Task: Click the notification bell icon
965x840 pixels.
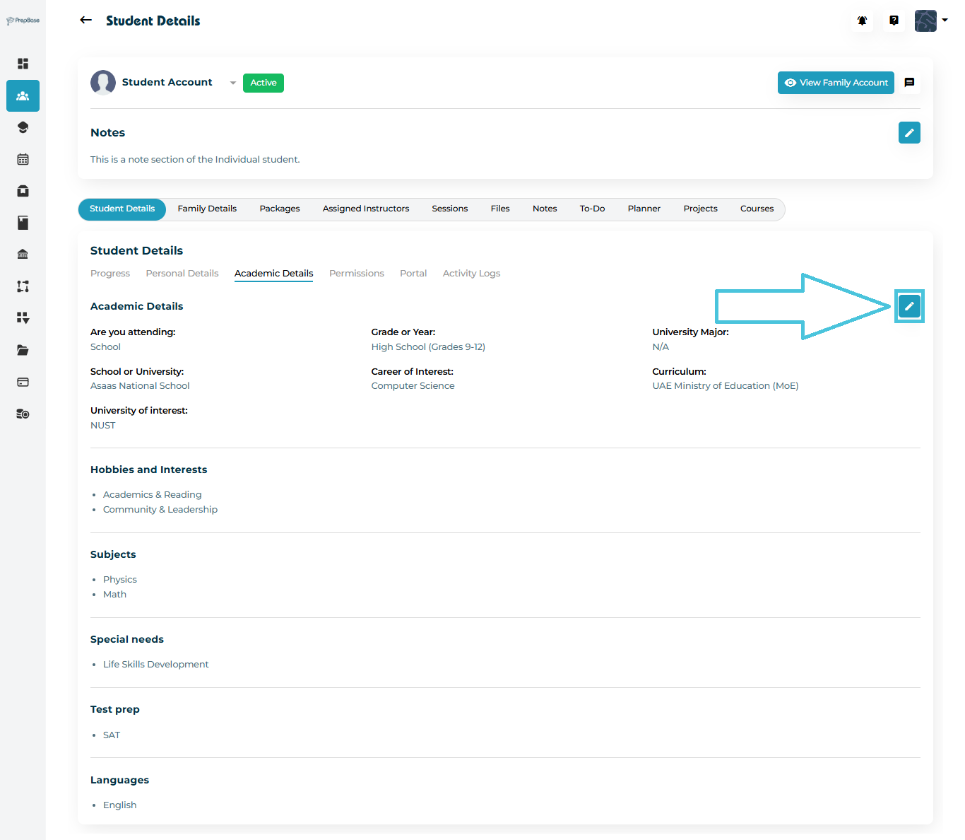Action: click(862, 21)
